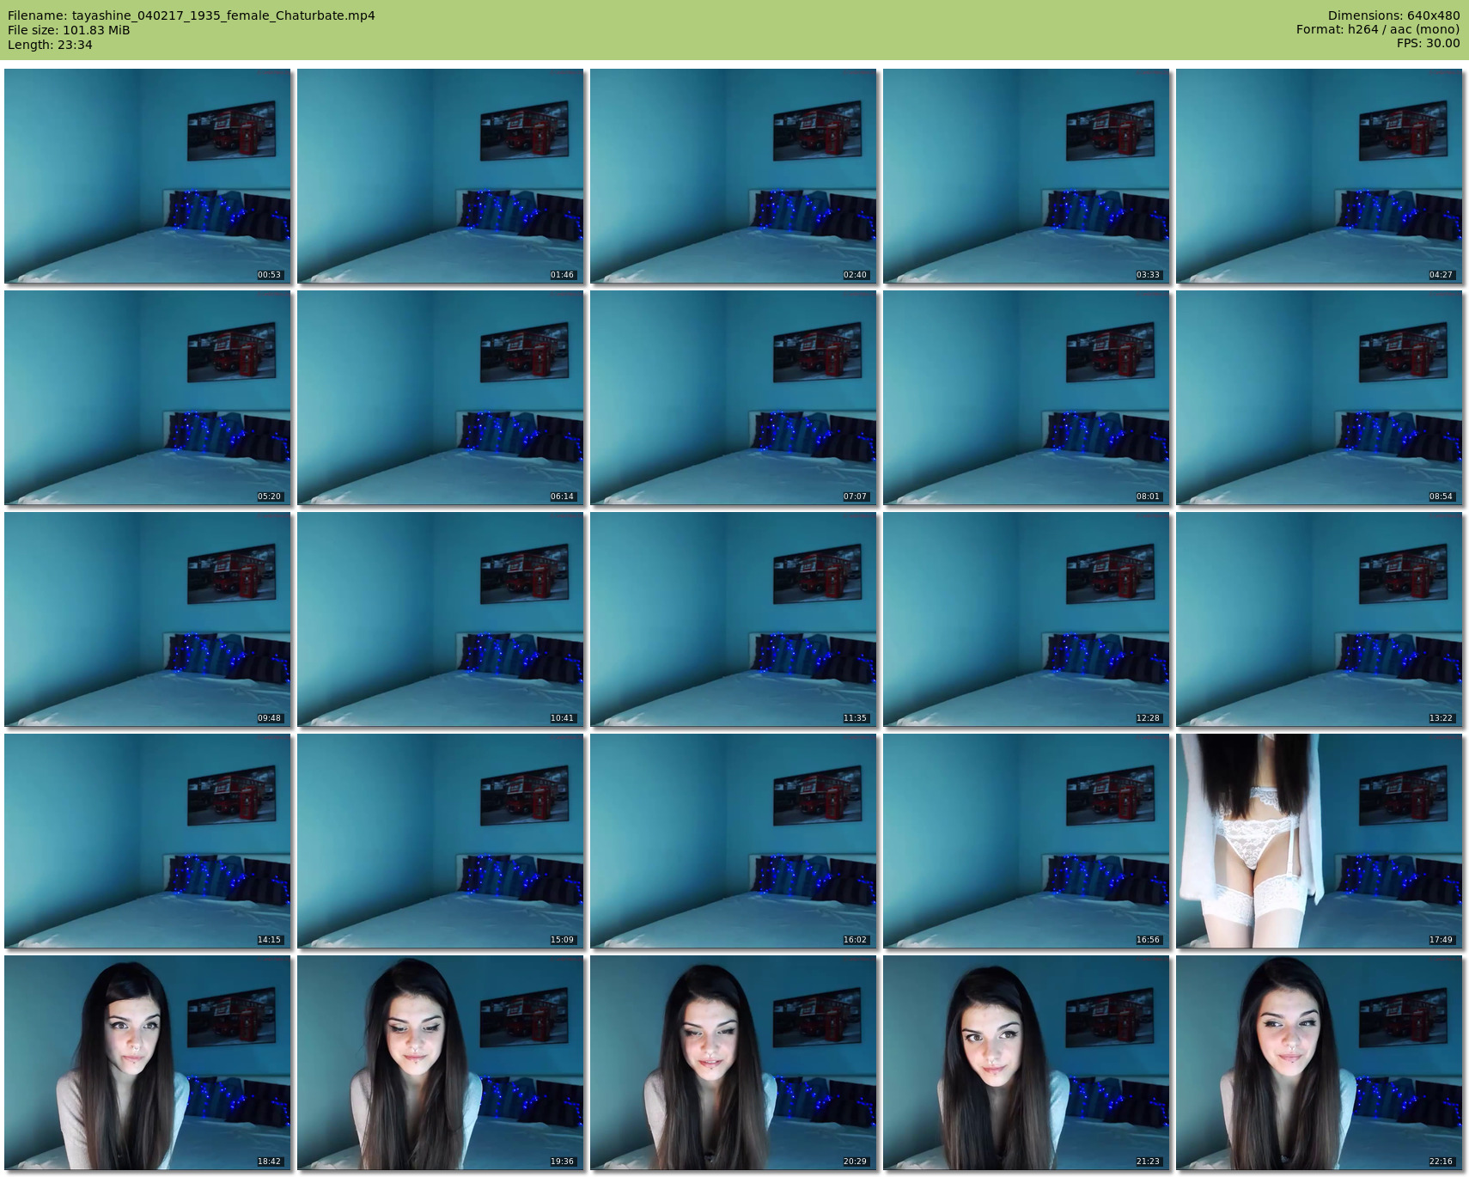Select the frame at 02:40
This screenshot has width=1469, height=1177.
click(x=733, y=176)
